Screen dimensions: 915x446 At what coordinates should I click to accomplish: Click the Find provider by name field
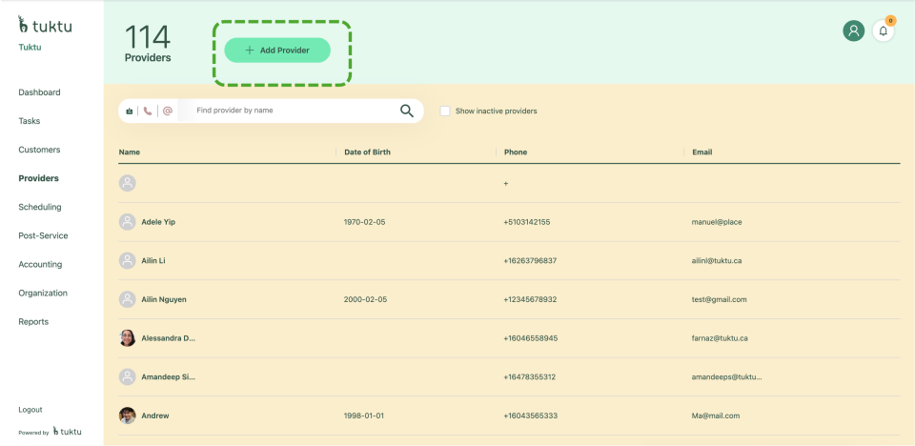click(x=286, y=111)
